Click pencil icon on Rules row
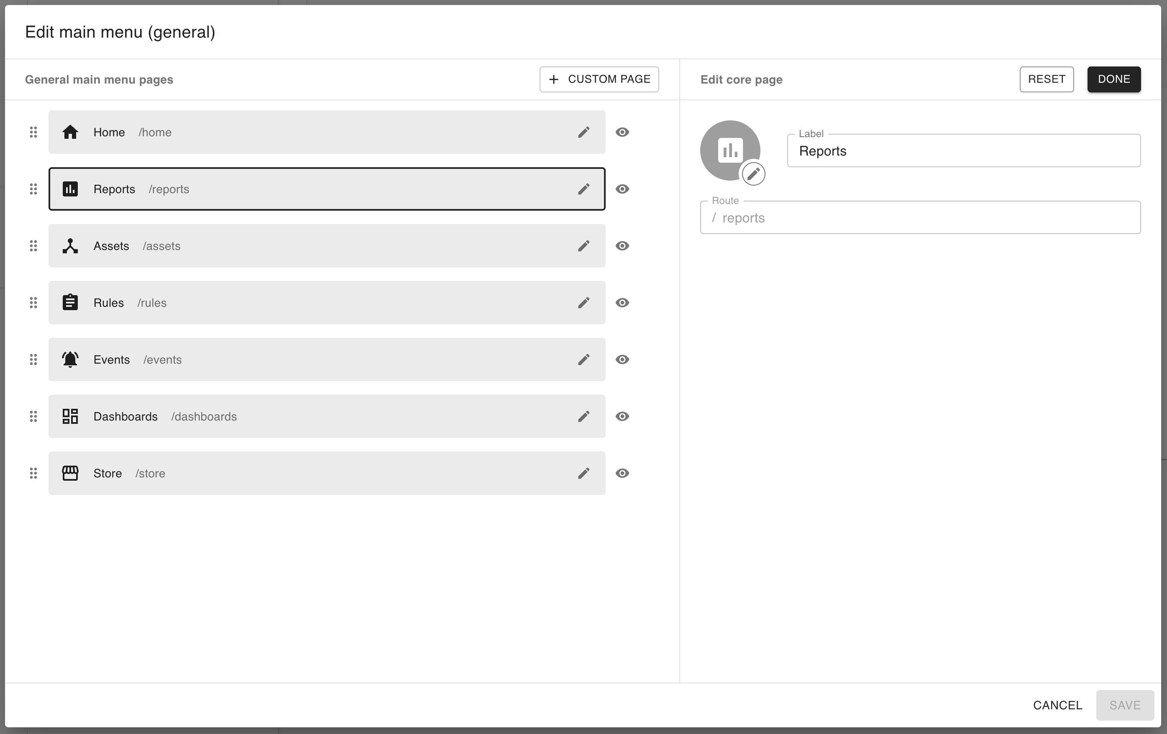Image resolution: width=1167 pixels, height=734 pixels. pos(583,303)
